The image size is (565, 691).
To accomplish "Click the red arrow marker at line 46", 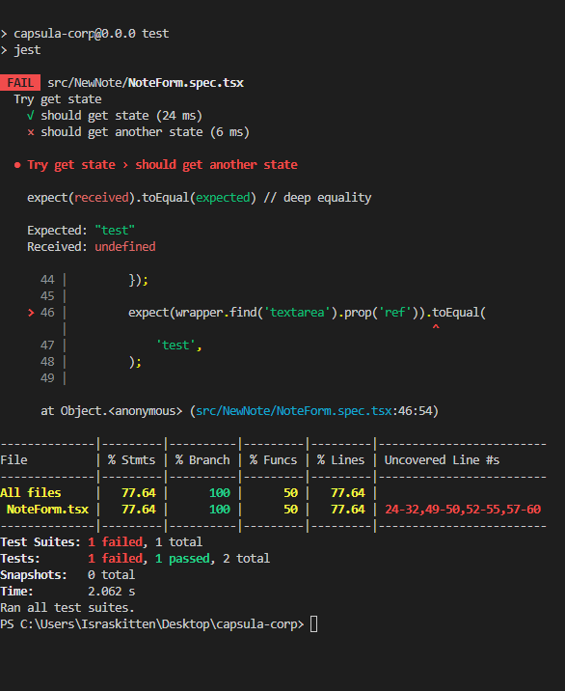I will [x=31, y=313].
